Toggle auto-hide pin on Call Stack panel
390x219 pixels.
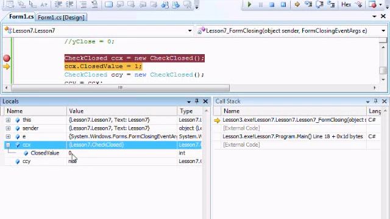(x=375, y=101)
